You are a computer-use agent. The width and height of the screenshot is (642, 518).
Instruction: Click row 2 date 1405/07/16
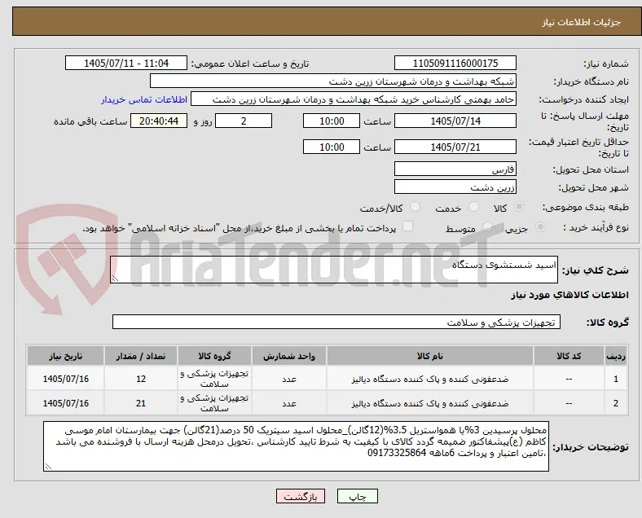pos(65,403)
